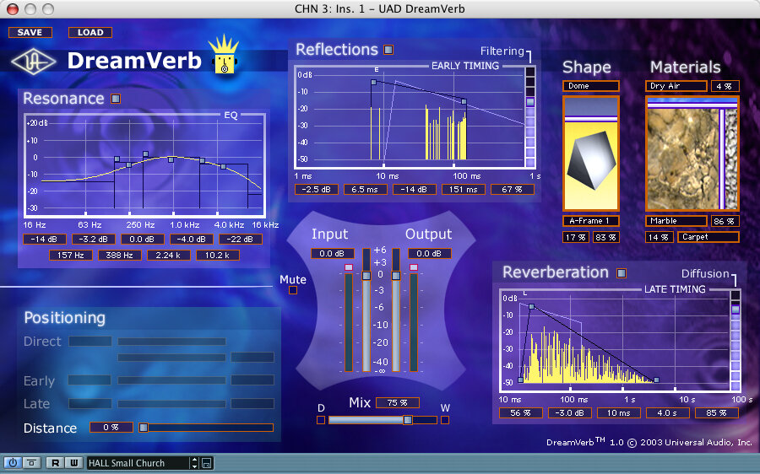The height and width of the screenshot is (474, 760).
Task: Select Reverberation peak handle marked L
Action: (x=532, y=306)
